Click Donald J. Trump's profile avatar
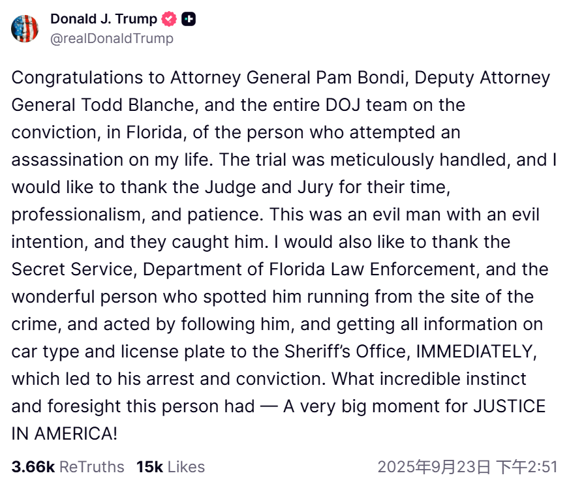The width and height of the screenshot is (569, 484). click(x=25, y=28)
